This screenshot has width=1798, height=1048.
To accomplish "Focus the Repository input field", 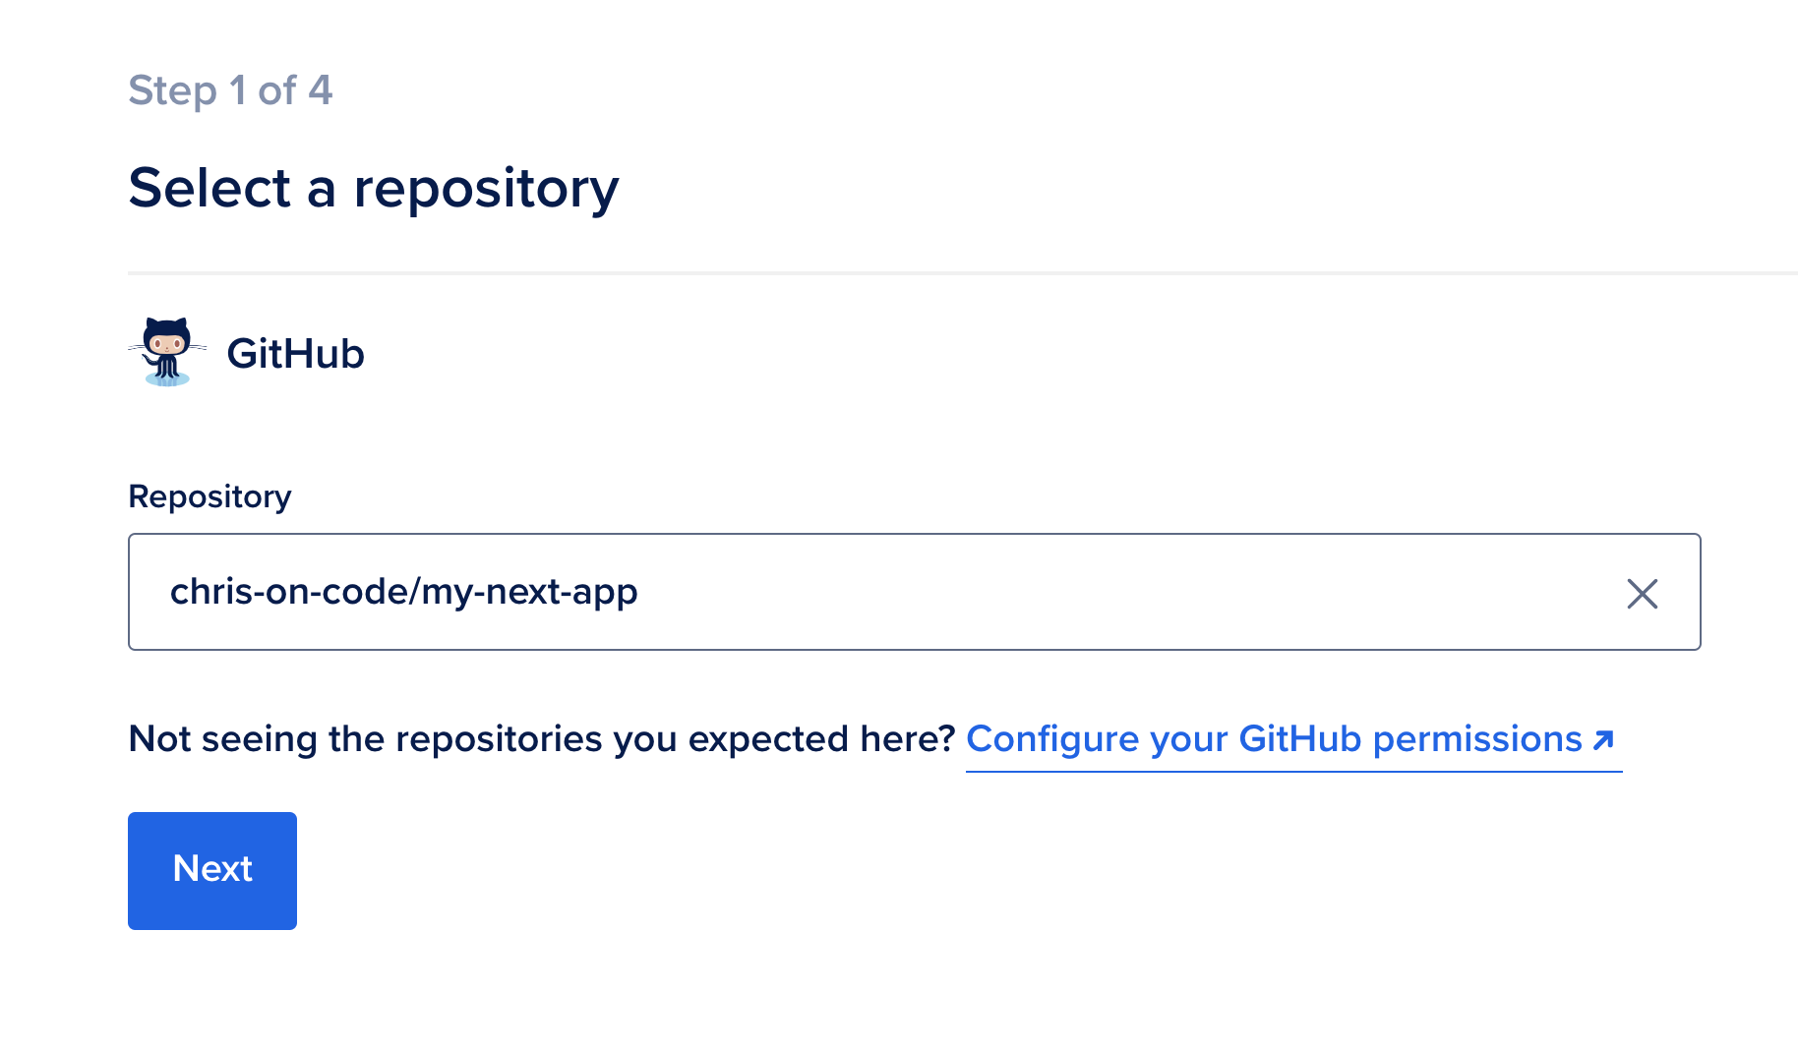I will coord(914,592).
